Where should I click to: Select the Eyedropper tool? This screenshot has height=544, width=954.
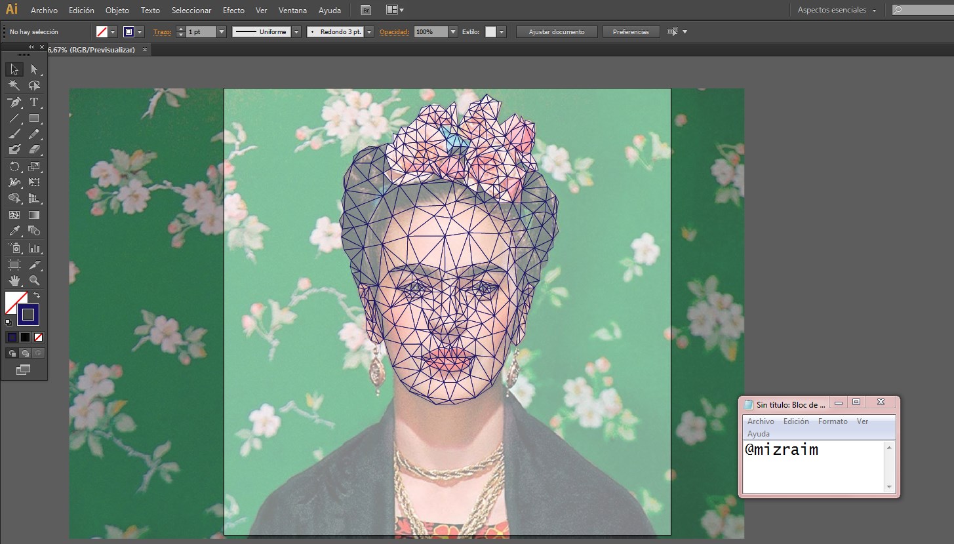(x=14, y=231)
